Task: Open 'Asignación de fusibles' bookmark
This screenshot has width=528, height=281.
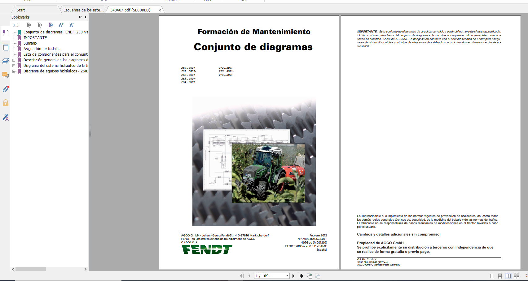Action: (42, 49)
